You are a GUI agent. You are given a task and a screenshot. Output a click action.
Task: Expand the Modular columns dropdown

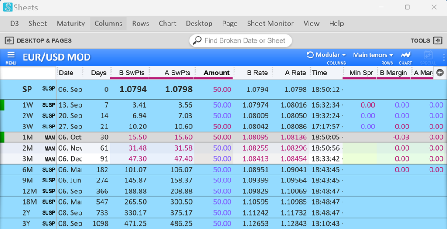point(327,55)
